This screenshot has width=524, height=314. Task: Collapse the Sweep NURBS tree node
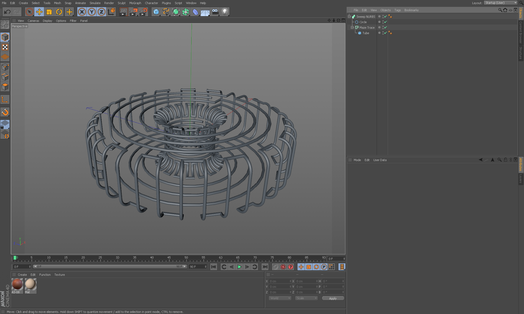pos(349,16)
